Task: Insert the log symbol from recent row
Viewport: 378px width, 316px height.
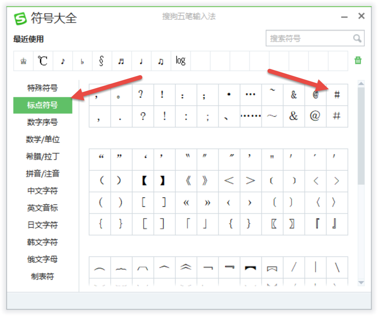Action: pyautogui.click(x=181, y=61)
